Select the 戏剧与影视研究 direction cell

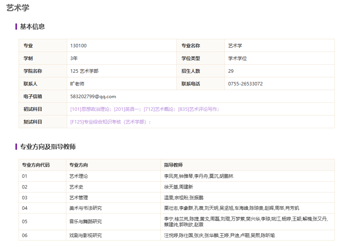coord(86,235)
